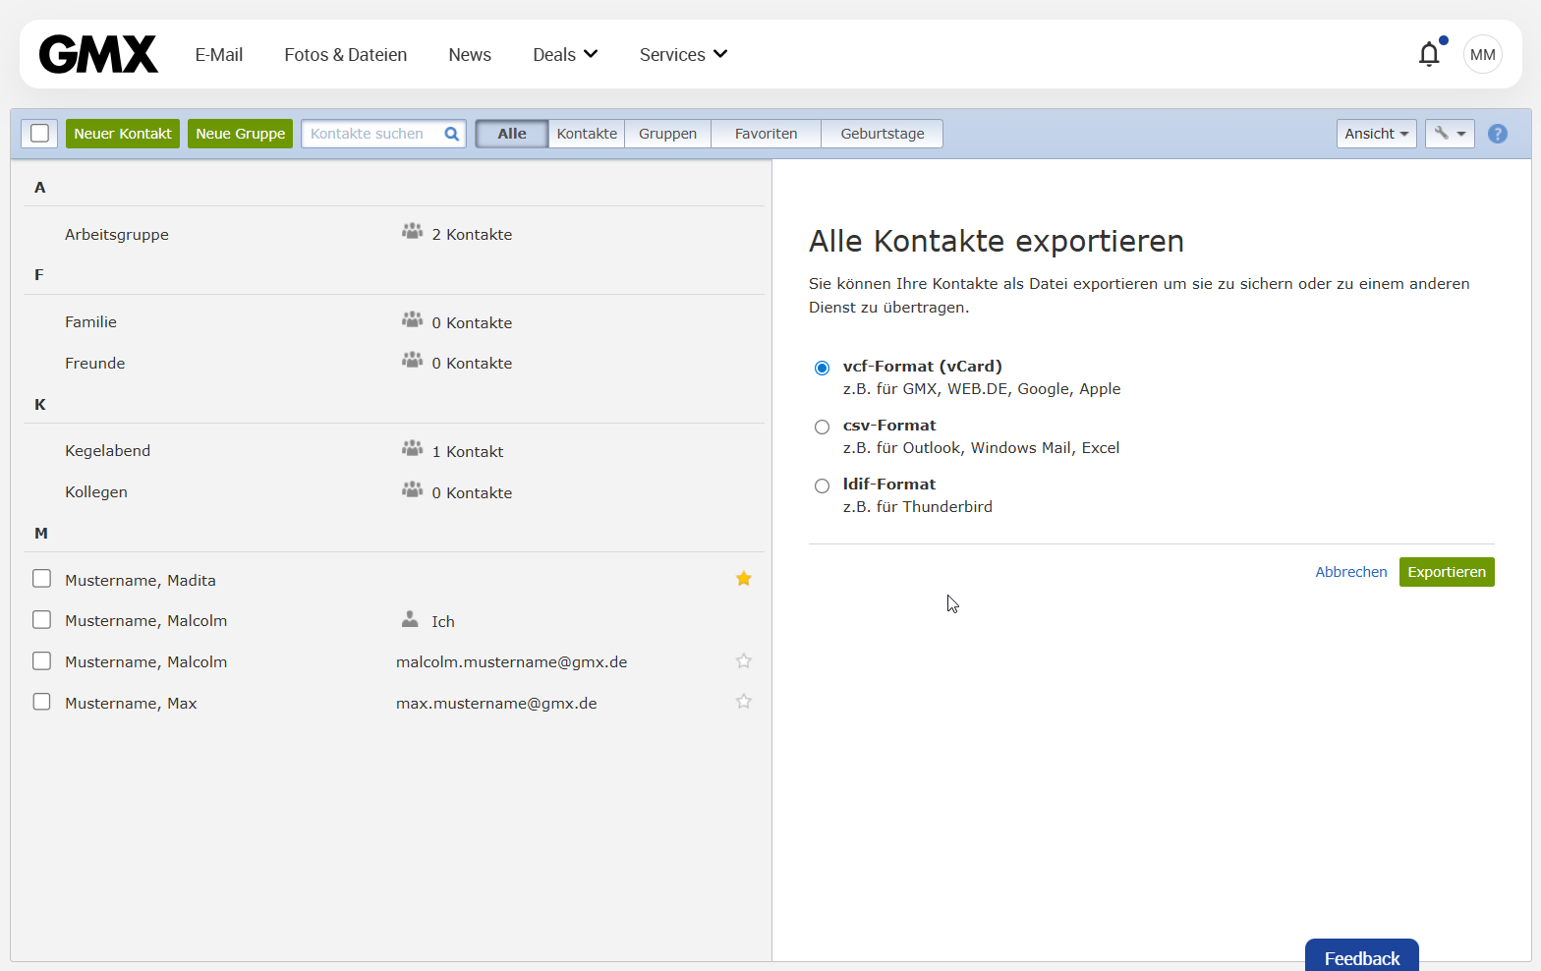The height and width of the screenshot is (971, 1541).
Task: Click the '1 Kontakt' count text
Action: 468,451
